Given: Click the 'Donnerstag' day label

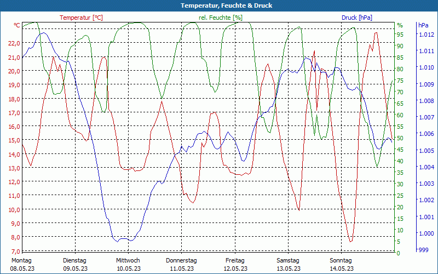Looking at the screenshot, I should [x=181, y=261].
